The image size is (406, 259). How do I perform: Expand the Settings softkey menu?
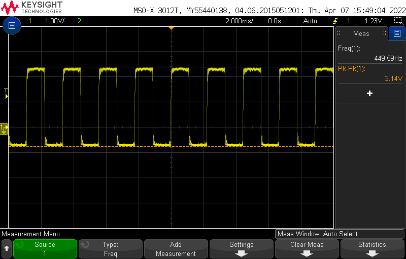tap(241, 249)
